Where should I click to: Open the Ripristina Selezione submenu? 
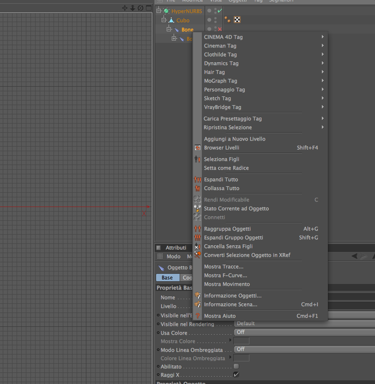pos(260,128)
